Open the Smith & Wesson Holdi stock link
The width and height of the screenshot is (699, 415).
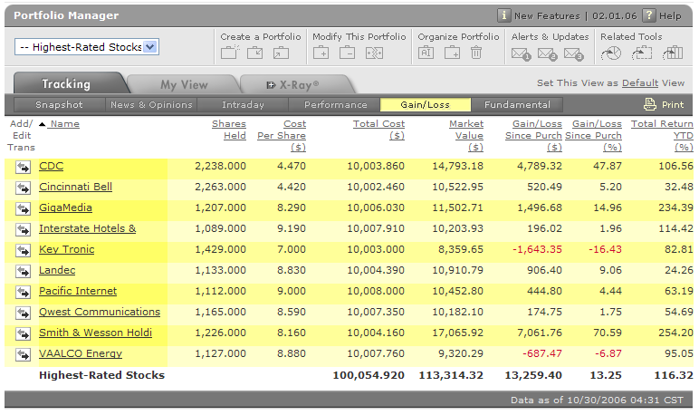pyautogui.click(x=95, y=333)
